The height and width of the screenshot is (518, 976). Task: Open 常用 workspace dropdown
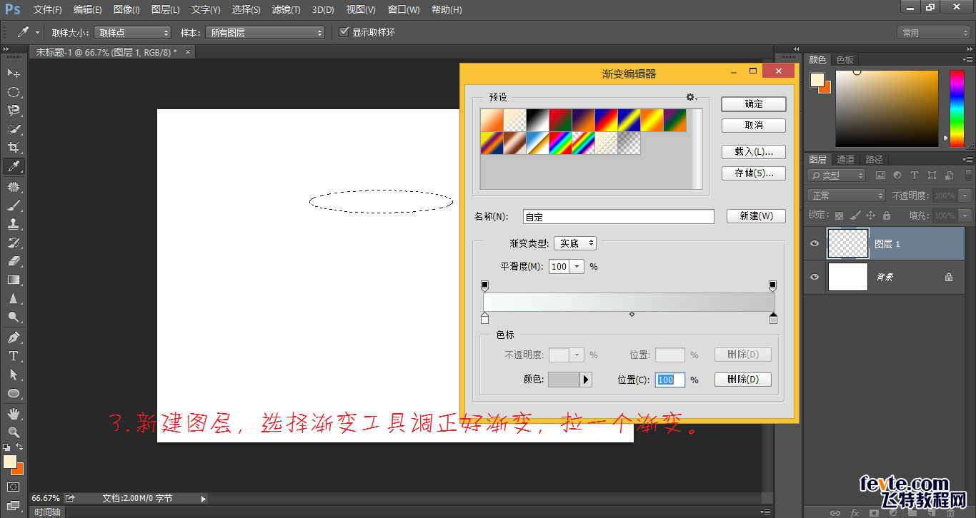click(x=933, y=33)
